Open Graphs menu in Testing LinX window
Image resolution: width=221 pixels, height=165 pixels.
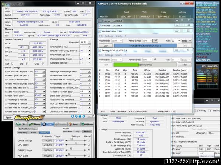(x=119, y=55)
